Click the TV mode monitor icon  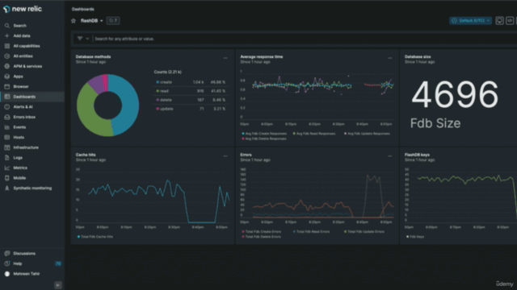tap(499, 21)
